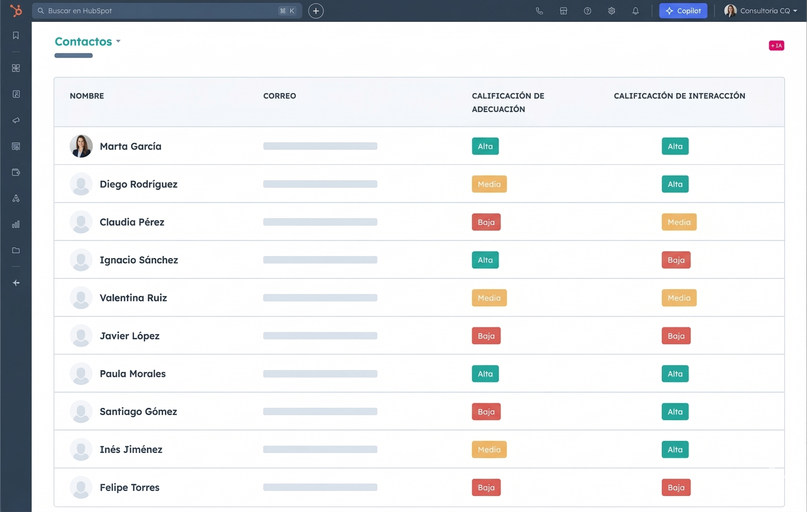Image resolution: width=807 pixels, height=512 pixels.
Task: Open the bookmarks icon in sidebar
Action: coord(16,35)
